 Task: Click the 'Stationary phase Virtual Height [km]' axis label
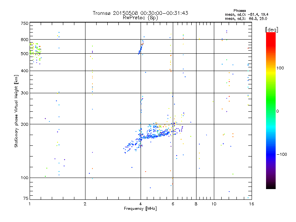point(16,111)
